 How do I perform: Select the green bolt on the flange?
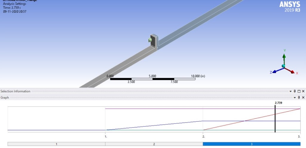[x=150, y=40]
